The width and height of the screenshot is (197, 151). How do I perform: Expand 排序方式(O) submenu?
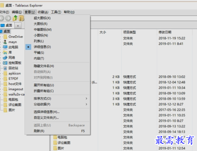[57, 98]
